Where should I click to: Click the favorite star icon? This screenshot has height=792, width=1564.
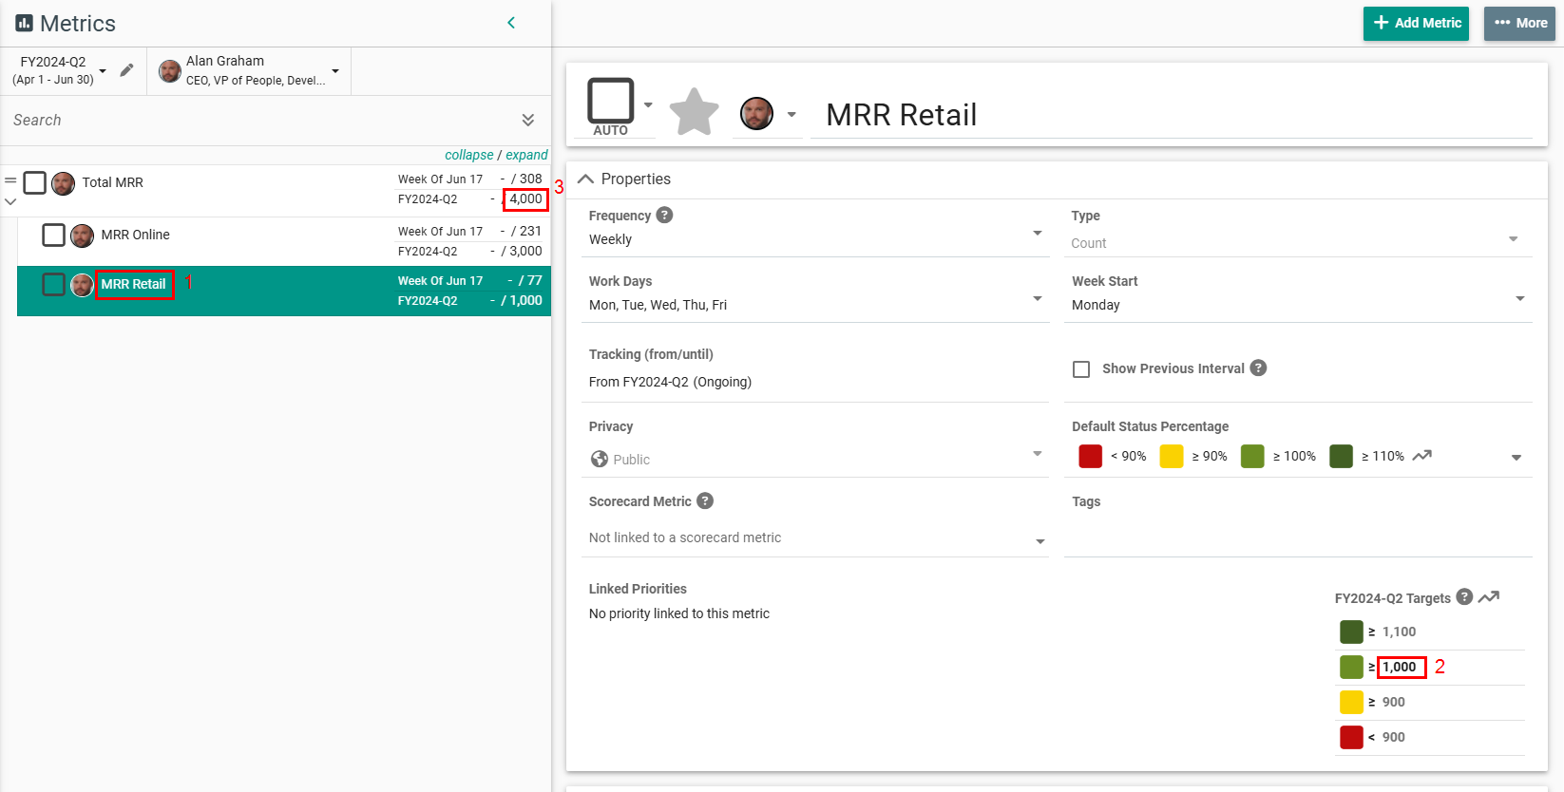click(x=694, y=113)
